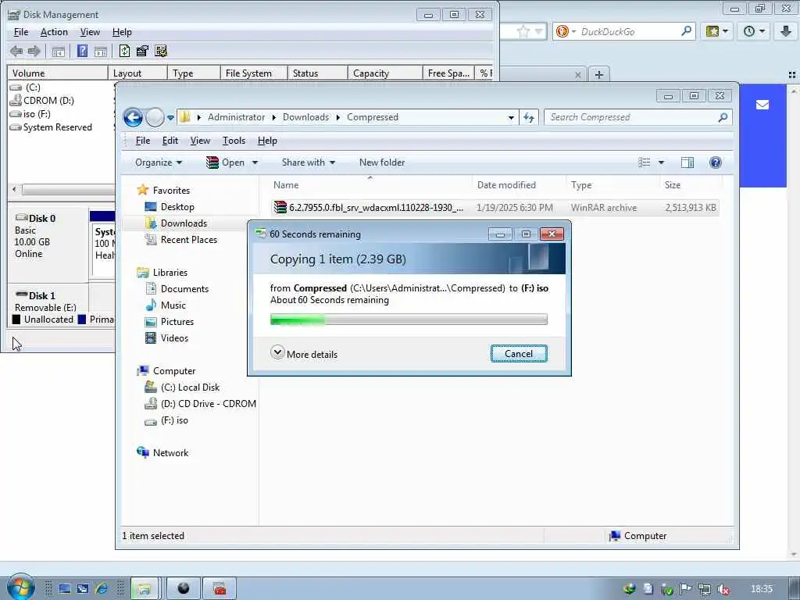Open the dropdown arrow next to Open
Screen dimensions: 800x600
(255, 162)
